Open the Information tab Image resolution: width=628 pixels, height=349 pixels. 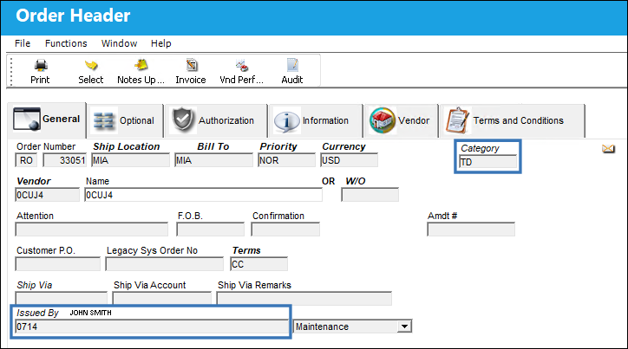(x=316, y=120)
